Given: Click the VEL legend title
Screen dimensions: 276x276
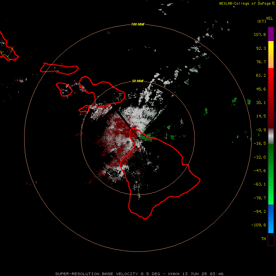Looking at the screenshot, I should tap(269, 18).
